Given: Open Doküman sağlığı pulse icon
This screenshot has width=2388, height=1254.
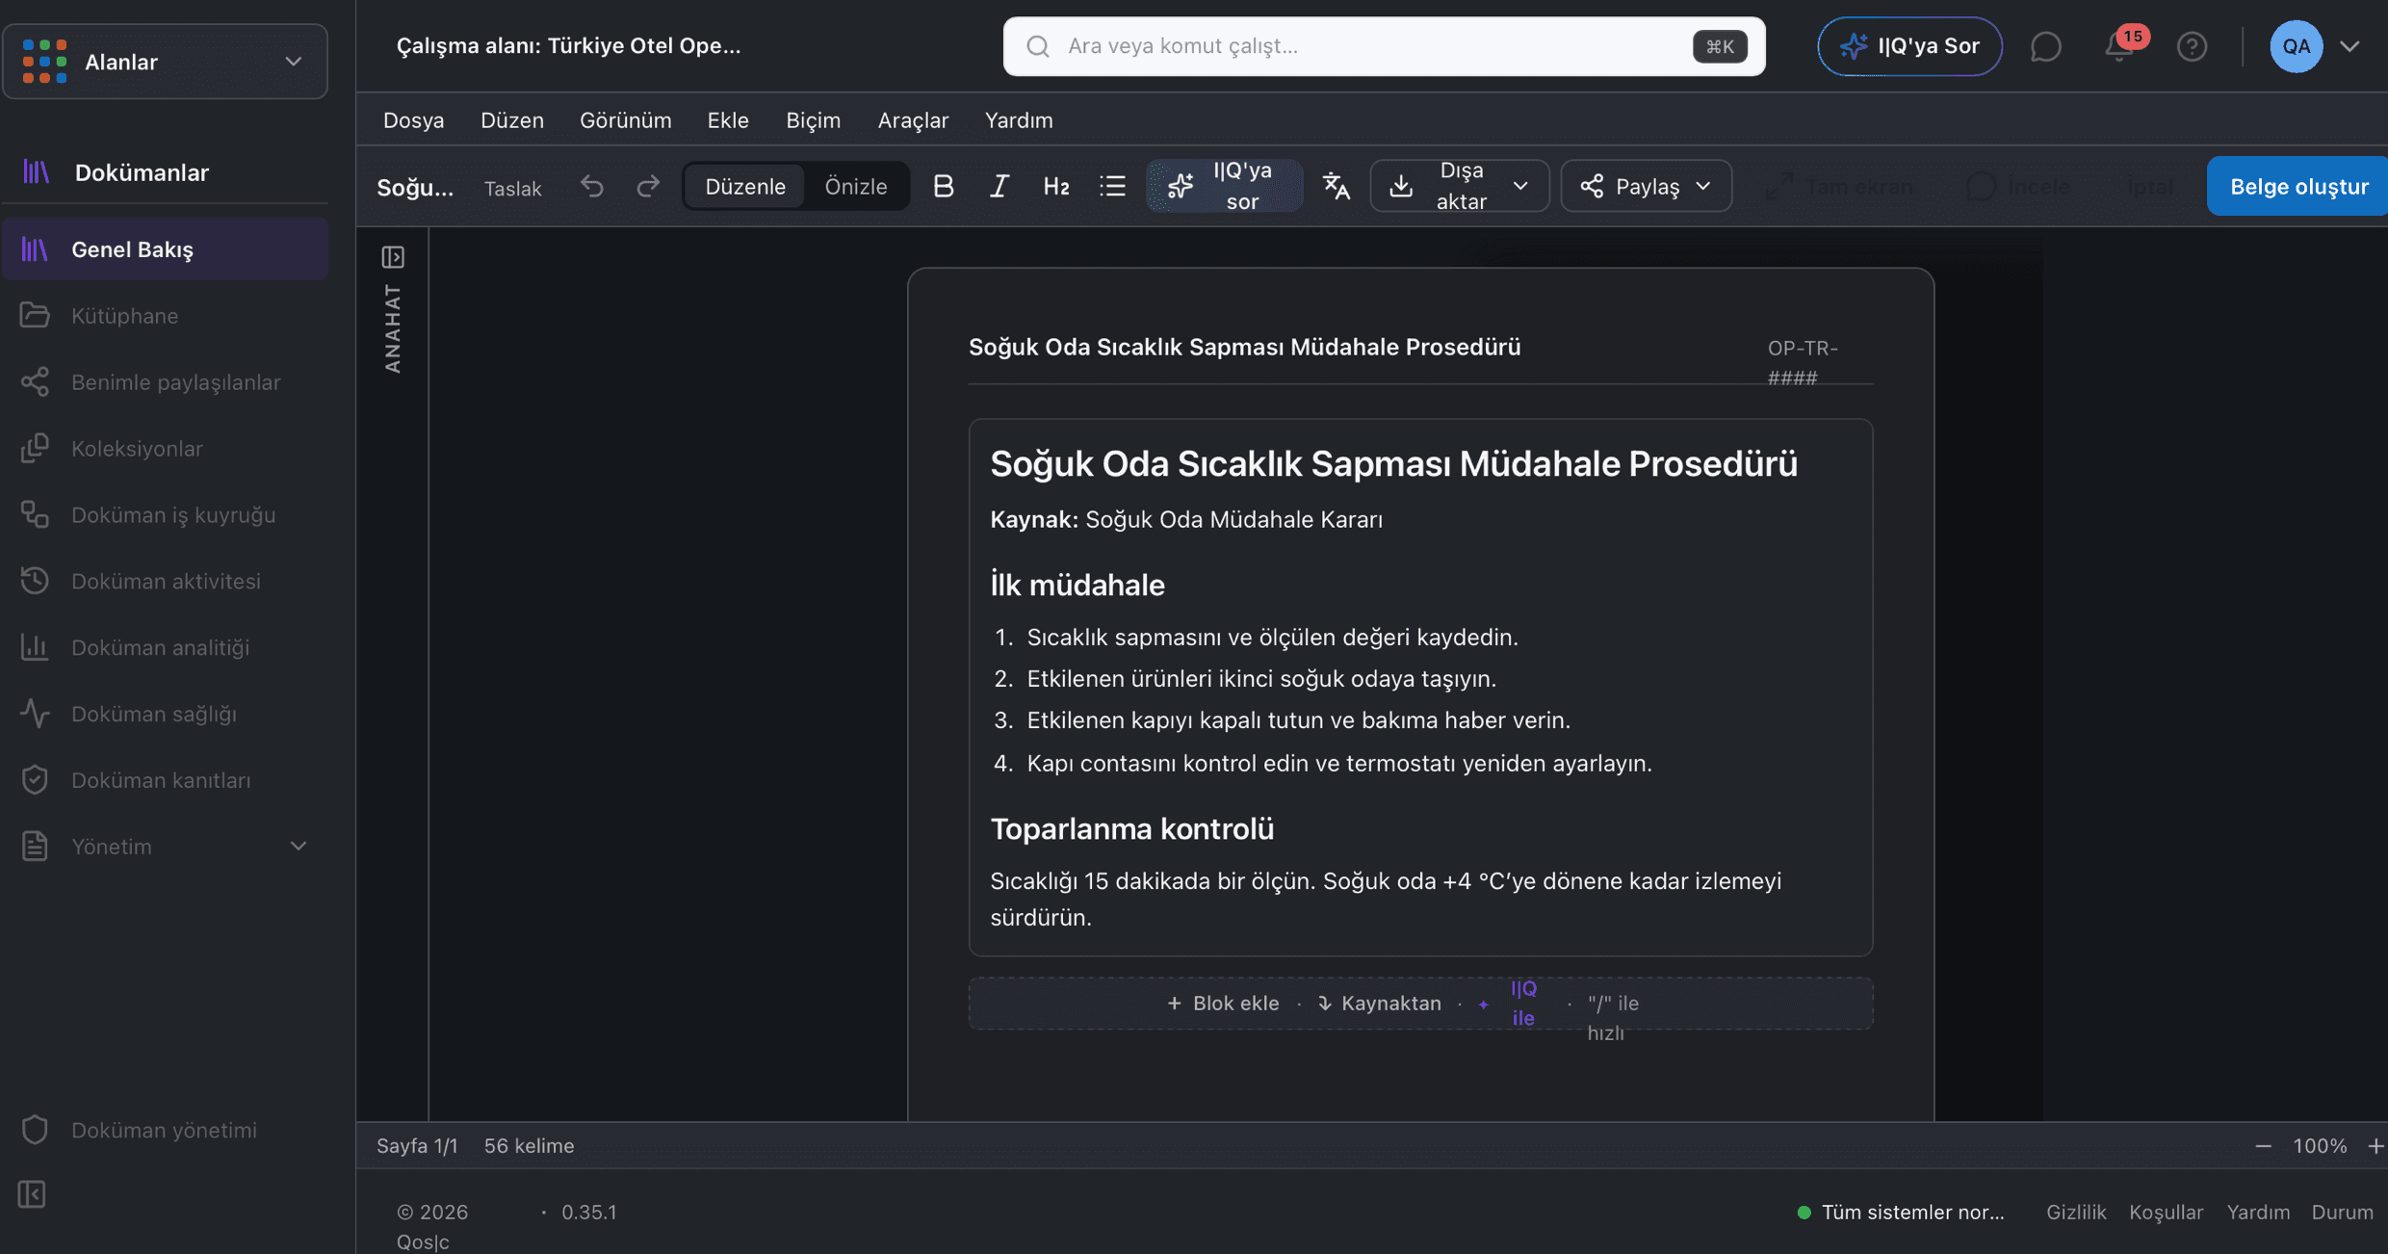Looking at the screenshot, I should click(x=35, y=714).
